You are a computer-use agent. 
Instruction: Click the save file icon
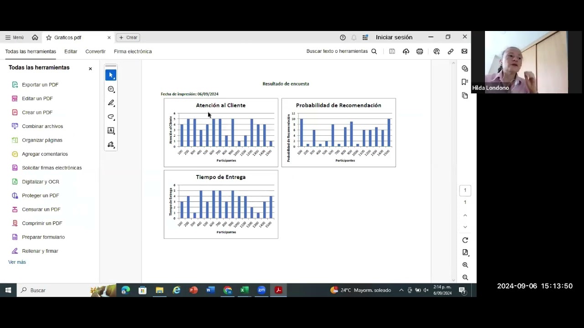click(392, 51)
